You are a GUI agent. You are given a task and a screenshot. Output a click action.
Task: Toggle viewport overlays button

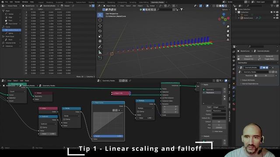coord(207,6)
